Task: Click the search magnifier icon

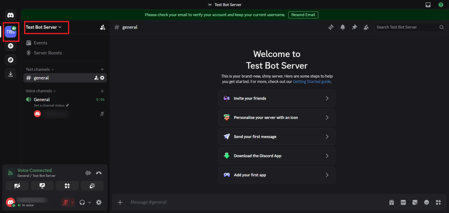Action: (441, 27)
